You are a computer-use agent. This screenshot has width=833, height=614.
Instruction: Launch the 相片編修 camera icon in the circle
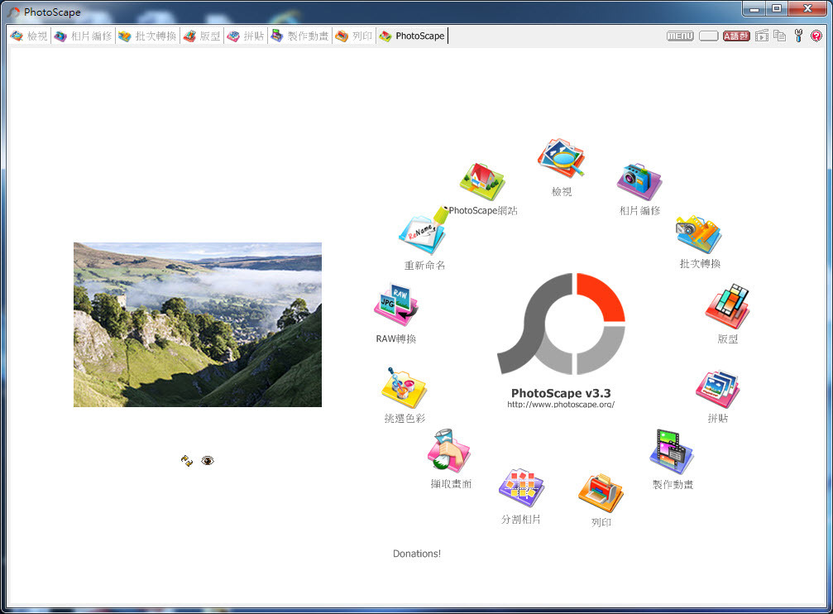coord(639,180)
